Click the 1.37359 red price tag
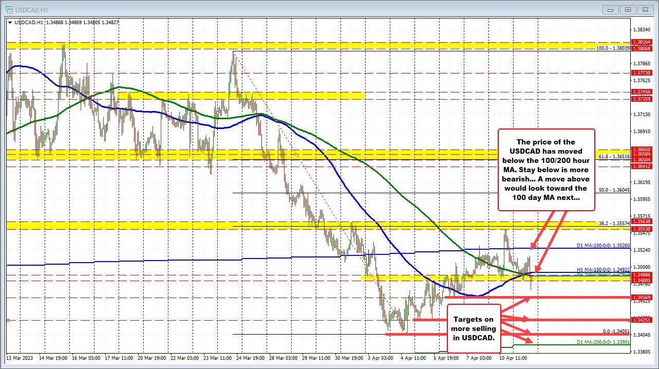This screenshot has width=659, height=369. [x=642, y=99]
